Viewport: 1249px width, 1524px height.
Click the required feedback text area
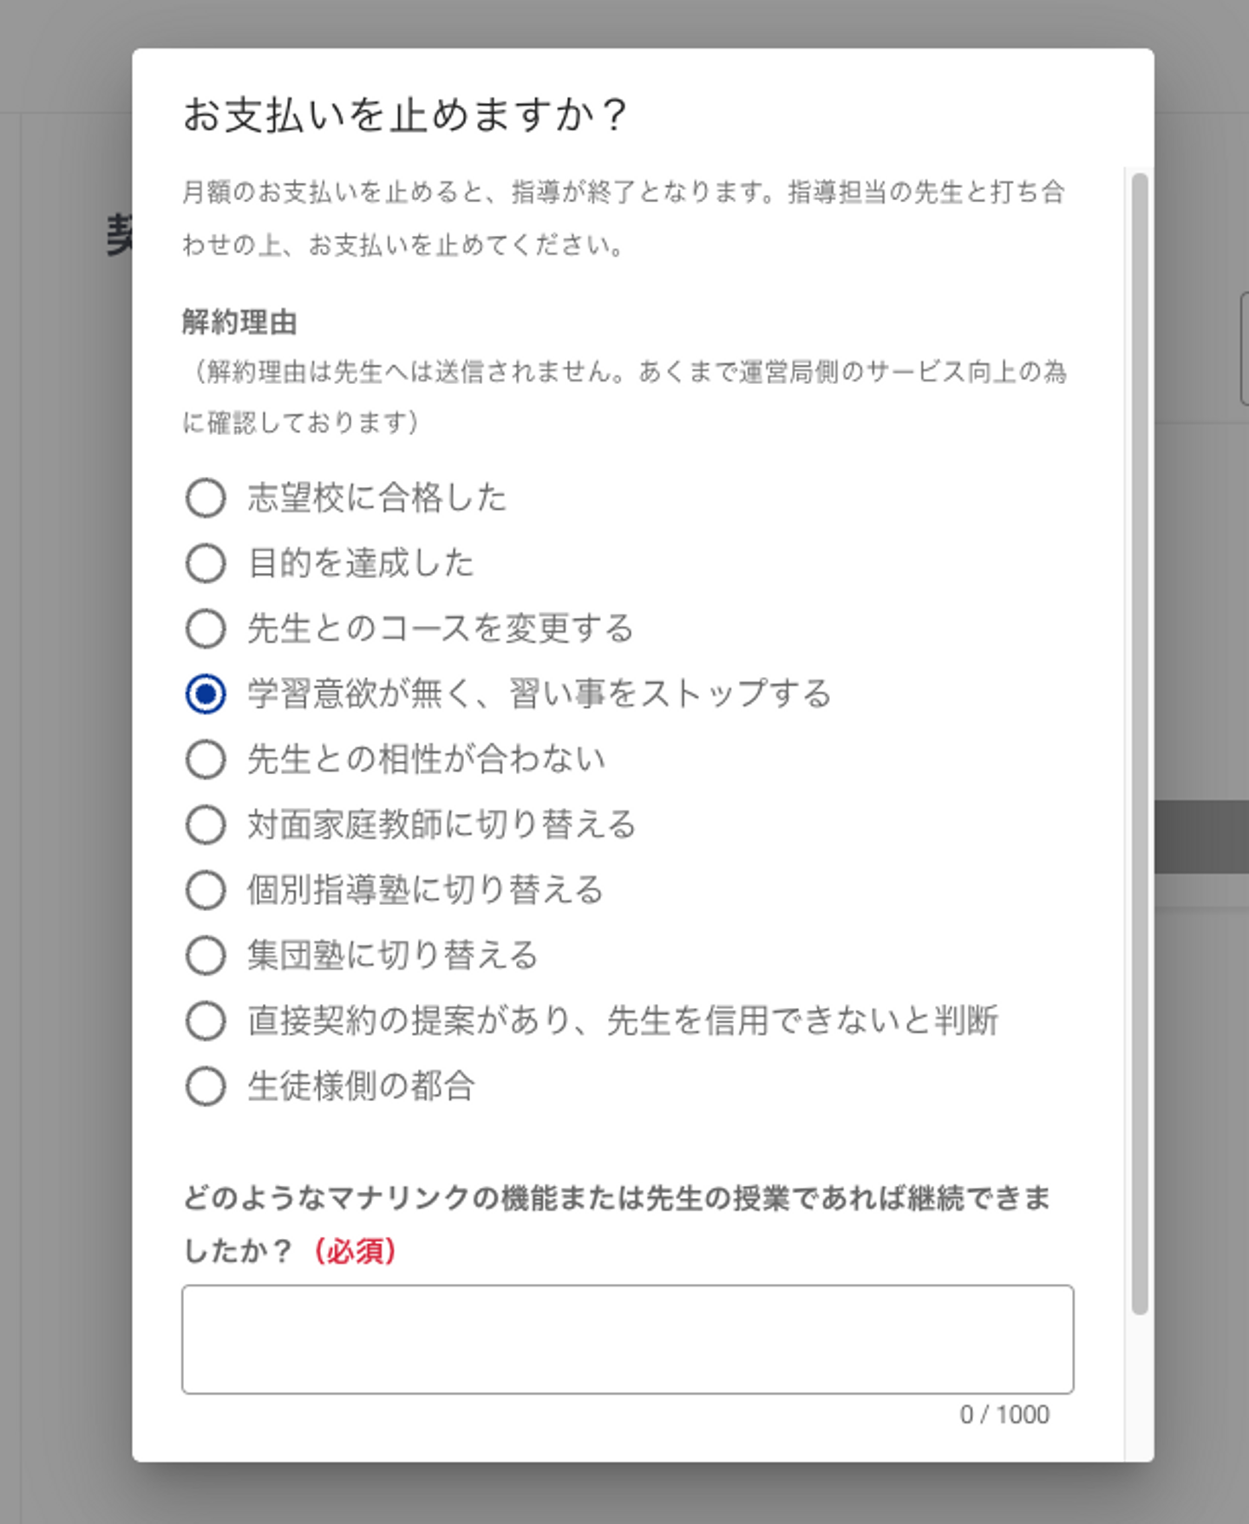(627, 1339)
